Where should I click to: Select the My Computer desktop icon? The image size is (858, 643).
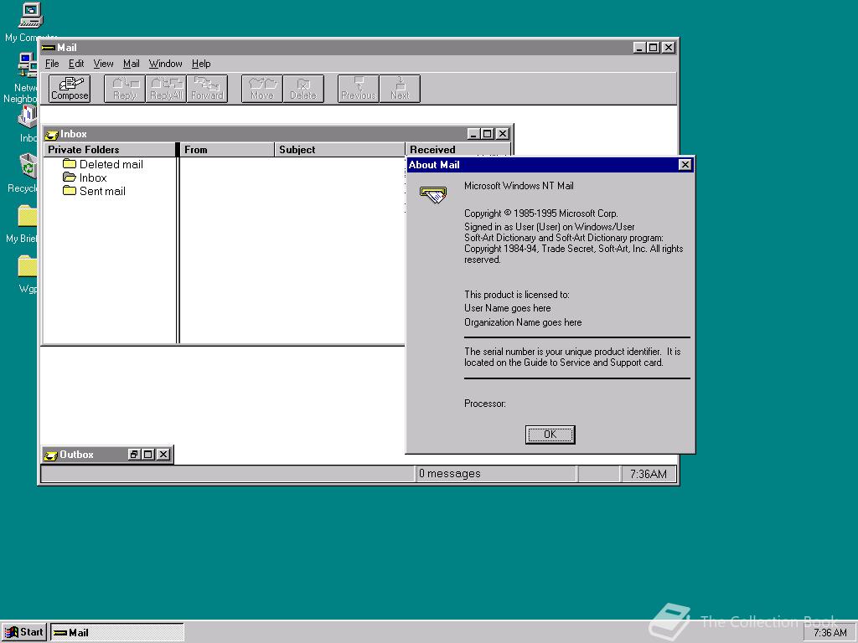pos(31,22)
